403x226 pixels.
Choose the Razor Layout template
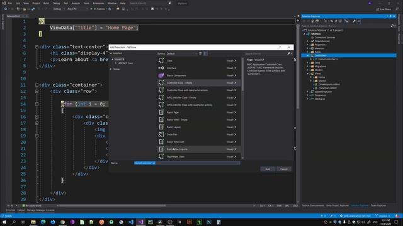click(x=199, y=127)
